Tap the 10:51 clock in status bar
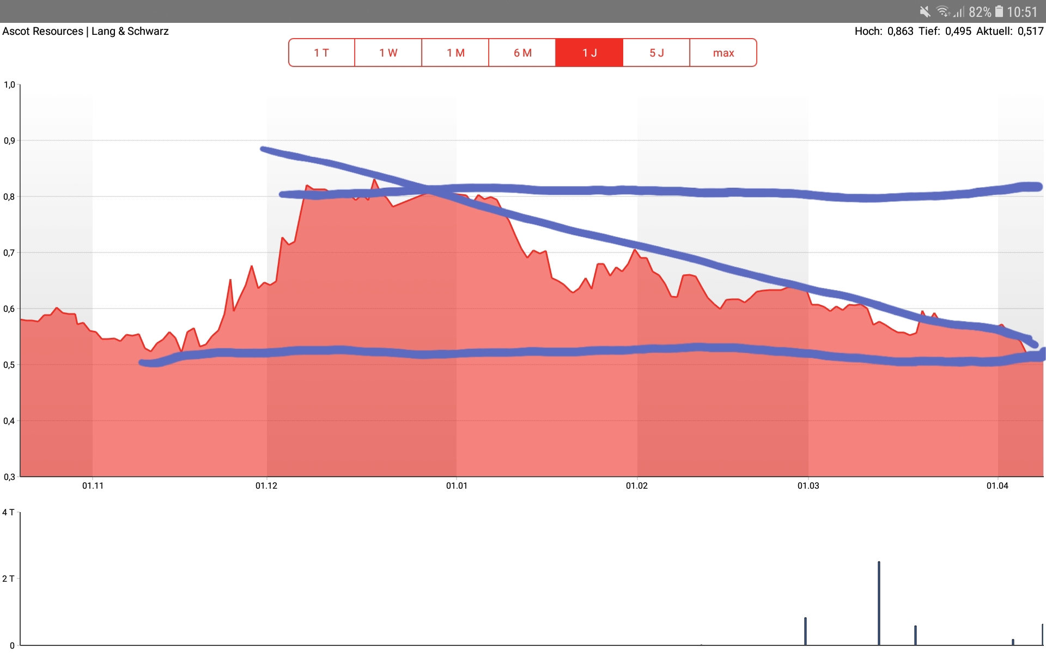 coord(1022,11)
